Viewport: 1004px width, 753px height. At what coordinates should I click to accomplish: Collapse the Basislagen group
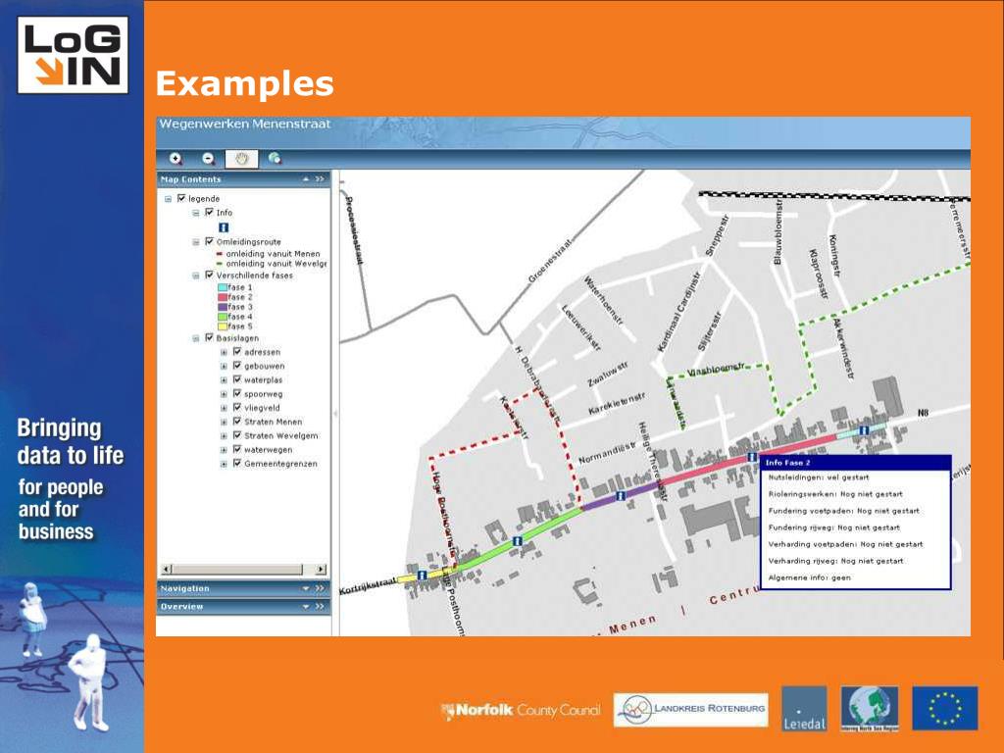pyautogui.click(x=196, y=338)
